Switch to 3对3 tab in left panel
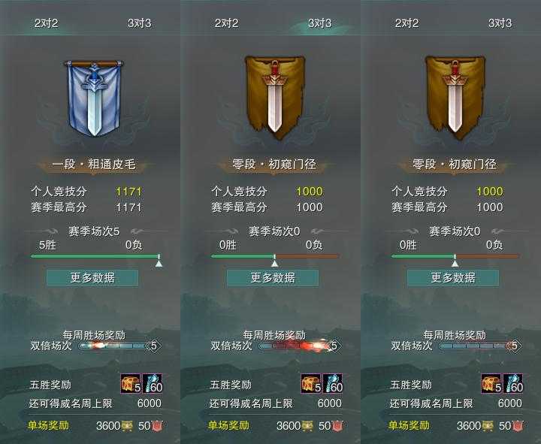541x444 pixels. click(x=140, y=23)
